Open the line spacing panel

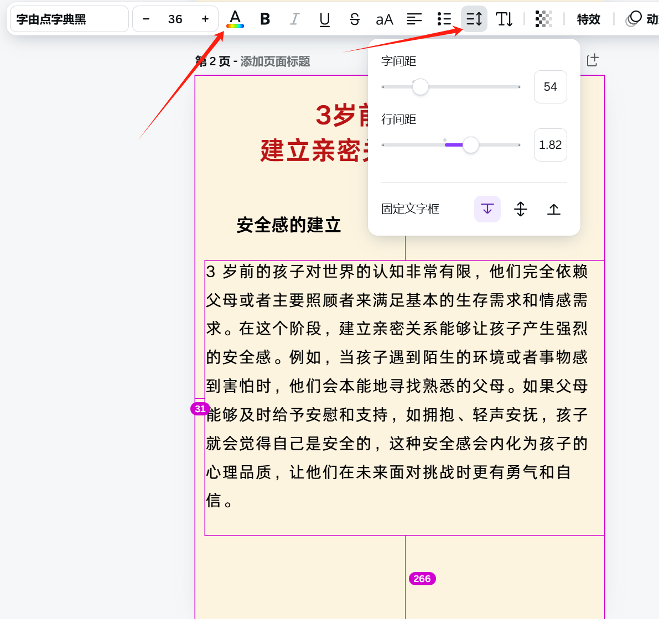(474, 19)
